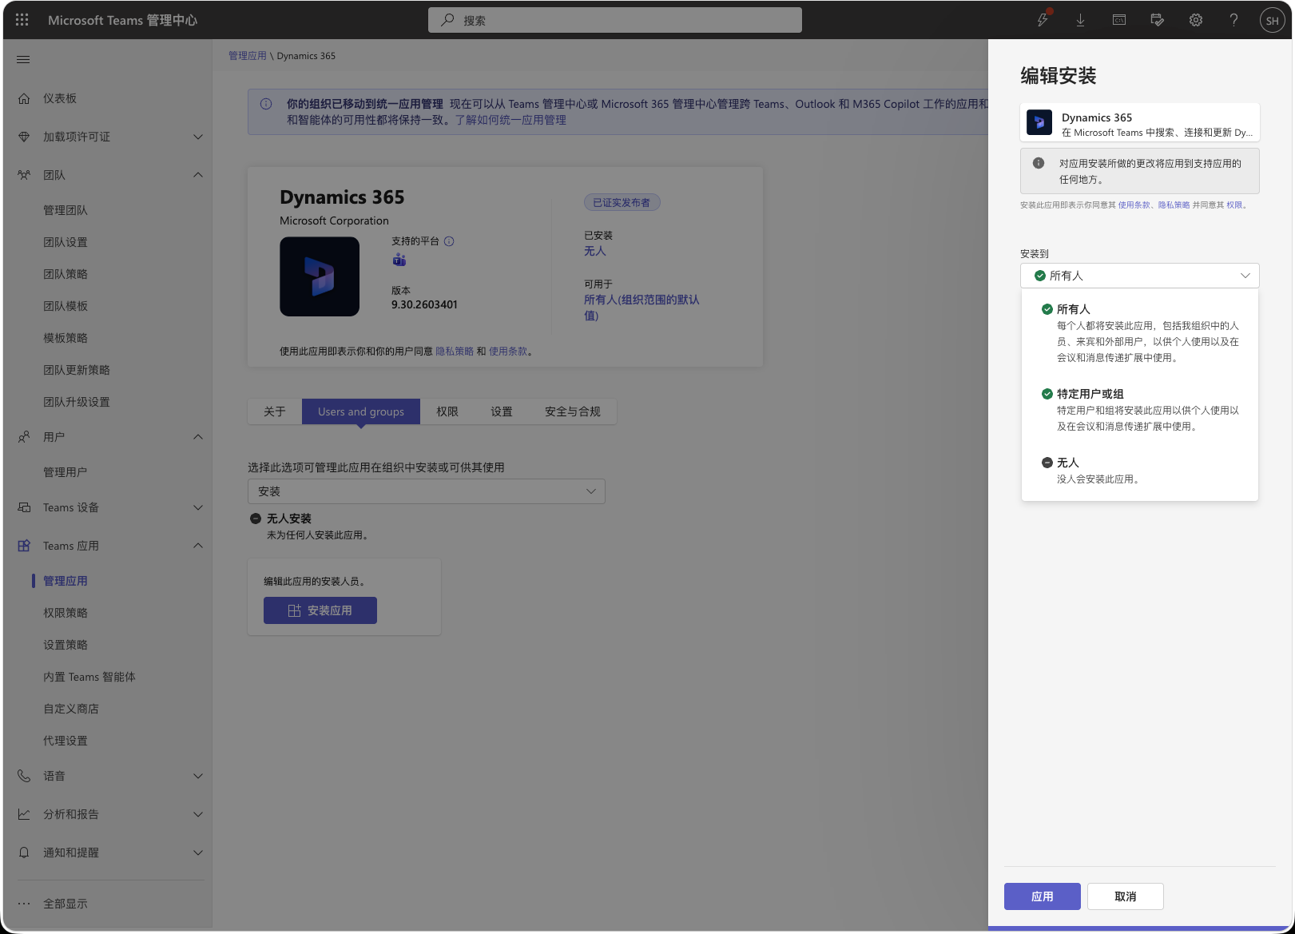Collapse the 用户 section chevron

[x=198, y=437]
